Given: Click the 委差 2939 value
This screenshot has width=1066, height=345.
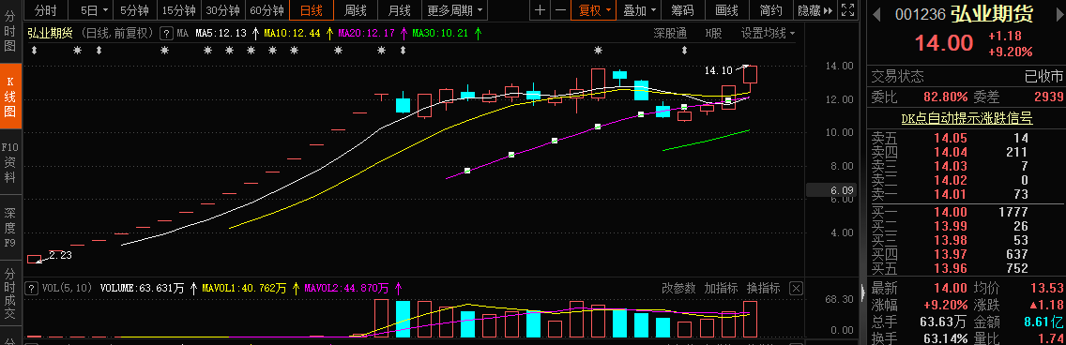Looking at the screenshot, I should click(x=1049, y=97).
